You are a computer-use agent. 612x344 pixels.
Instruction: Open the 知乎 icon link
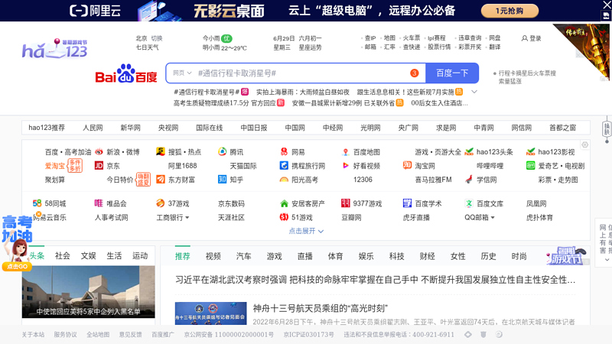(222, 180)
